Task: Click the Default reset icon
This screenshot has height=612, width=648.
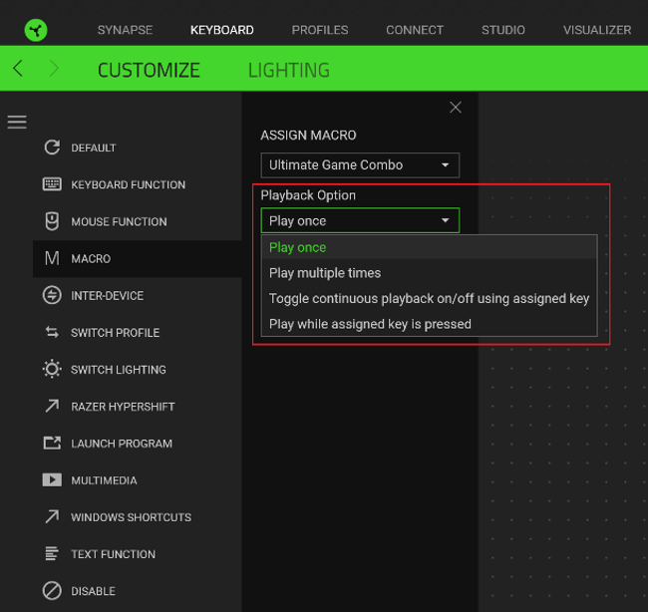Action: (52, 148)
